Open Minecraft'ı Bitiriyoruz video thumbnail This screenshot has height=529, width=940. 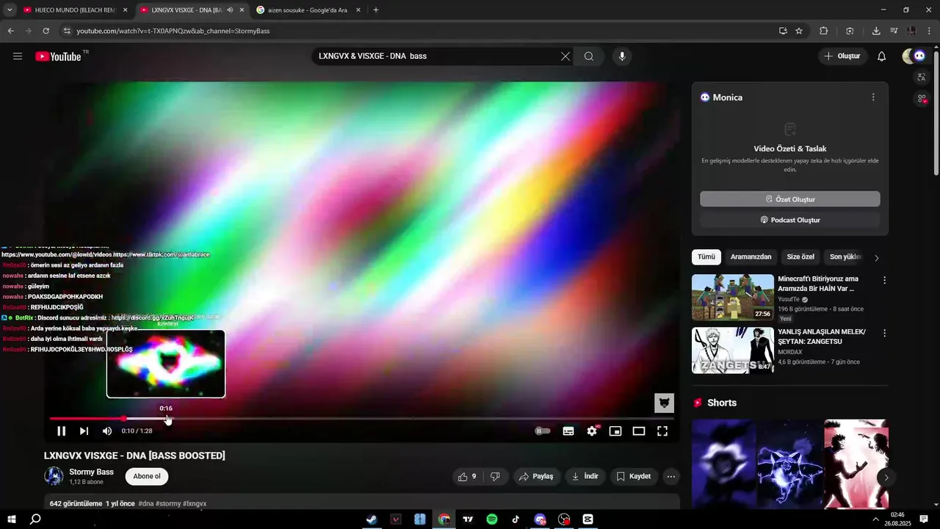(733, 298)
